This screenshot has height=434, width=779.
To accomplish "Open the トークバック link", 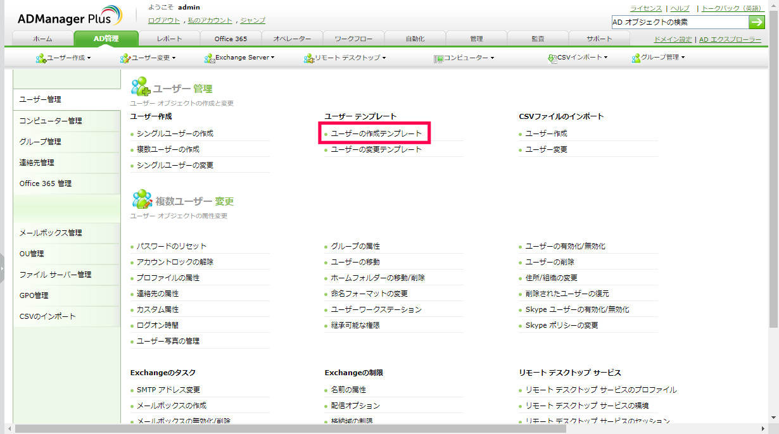I will click(731, 8).
